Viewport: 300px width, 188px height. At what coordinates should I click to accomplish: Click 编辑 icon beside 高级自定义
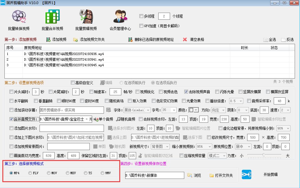click(x=102, y=83)
